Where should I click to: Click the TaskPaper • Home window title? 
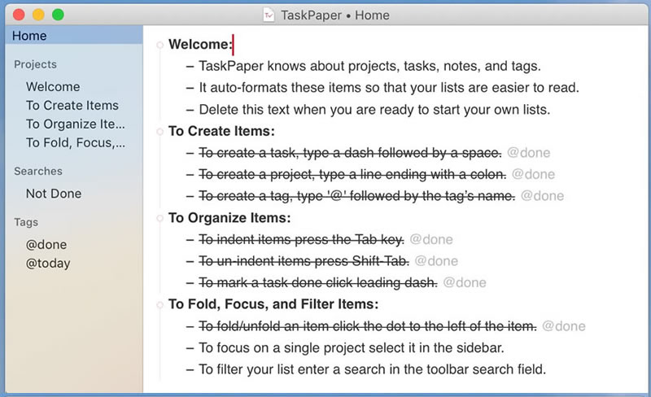pos(335,15)
